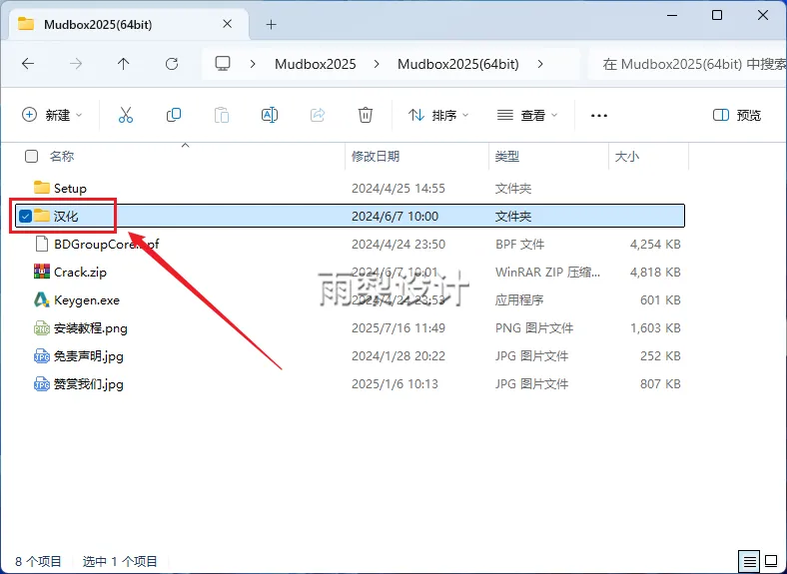This screenshot has height=574, width=787.
Task: Click the 赞赏我们.jpg file name
Action: pyautogui.click(x=88, y=384)
